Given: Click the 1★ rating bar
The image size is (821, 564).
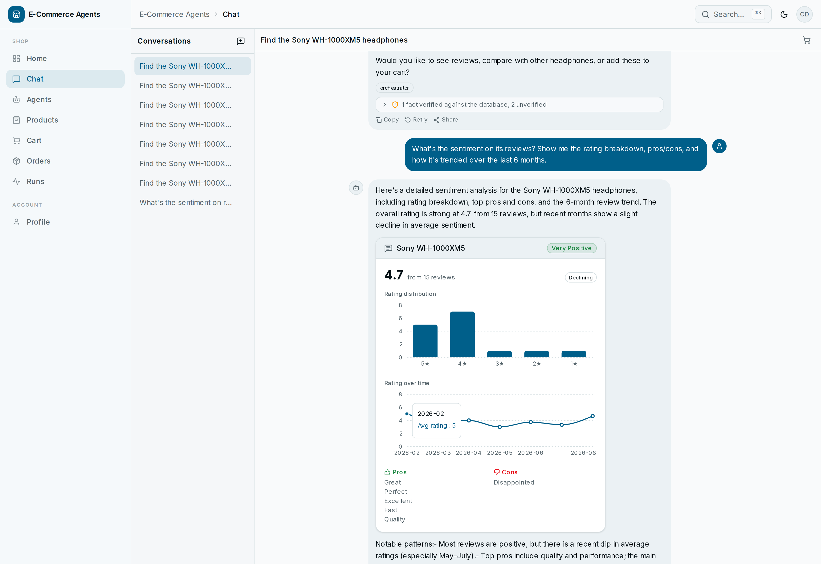Looking at the screenshot, I should (x=573, y=354).
